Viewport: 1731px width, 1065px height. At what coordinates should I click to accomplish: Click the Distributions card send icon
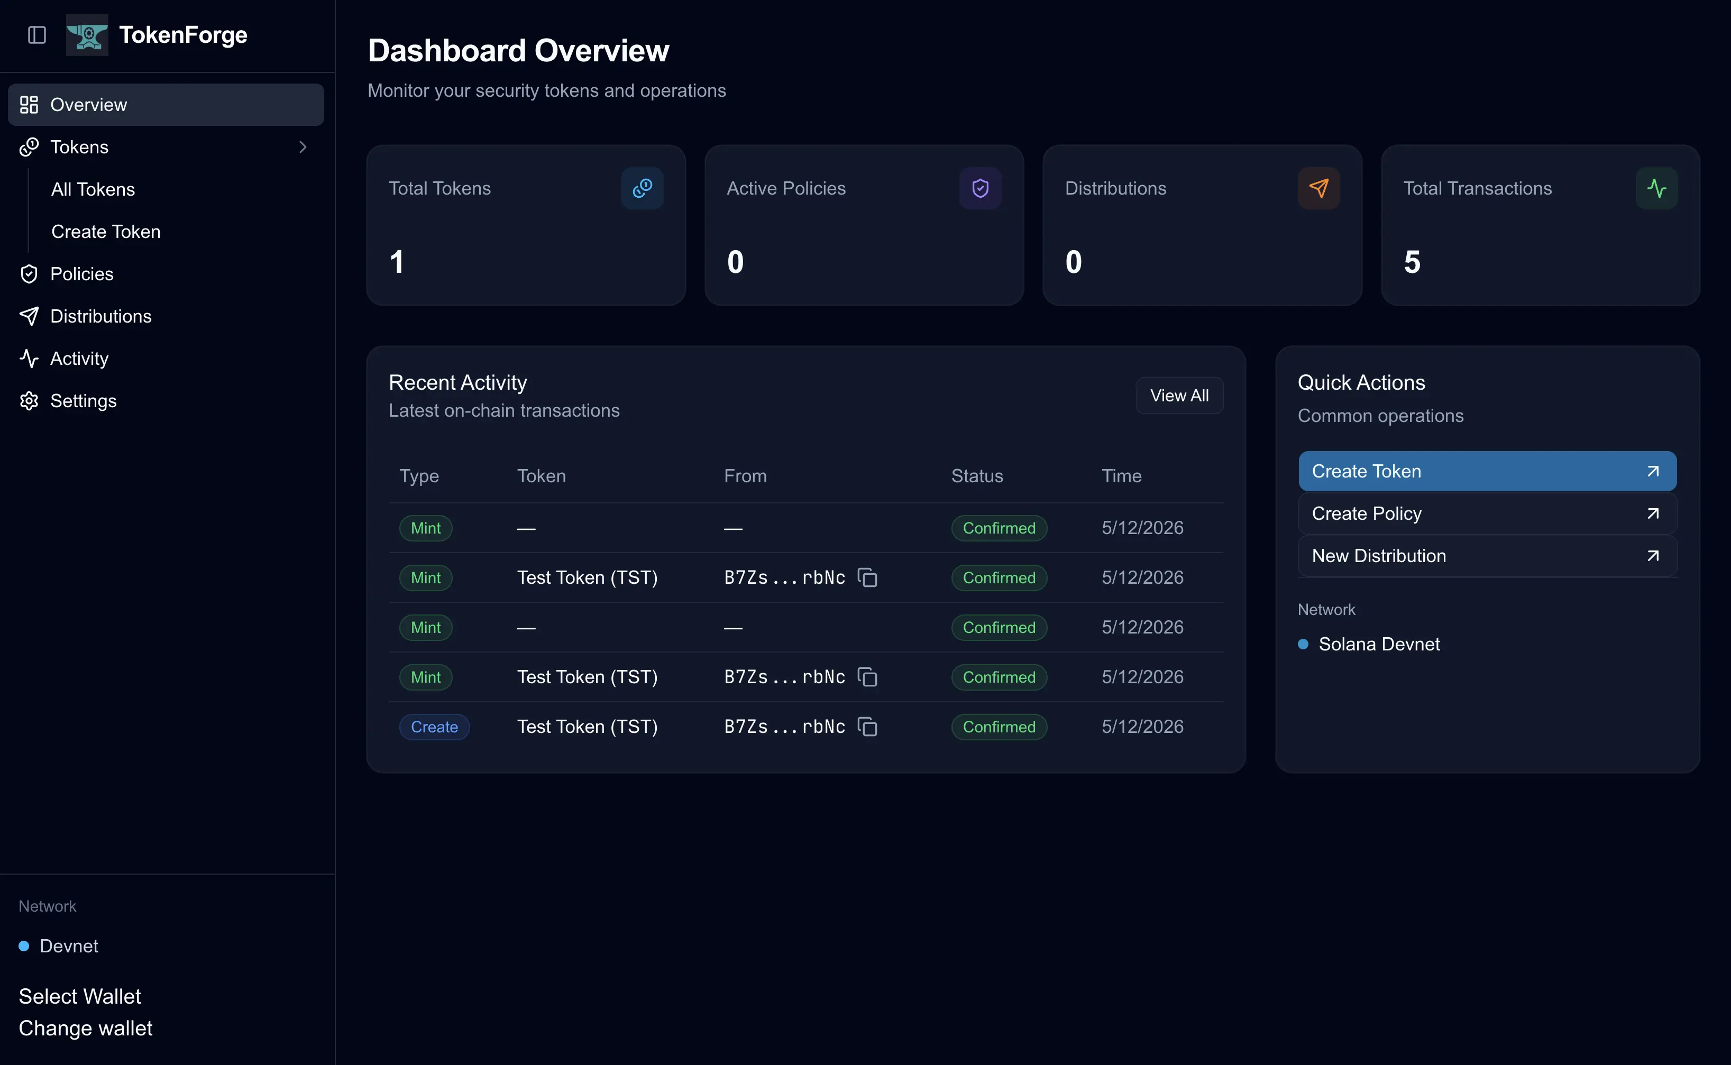coord(1318,188)
